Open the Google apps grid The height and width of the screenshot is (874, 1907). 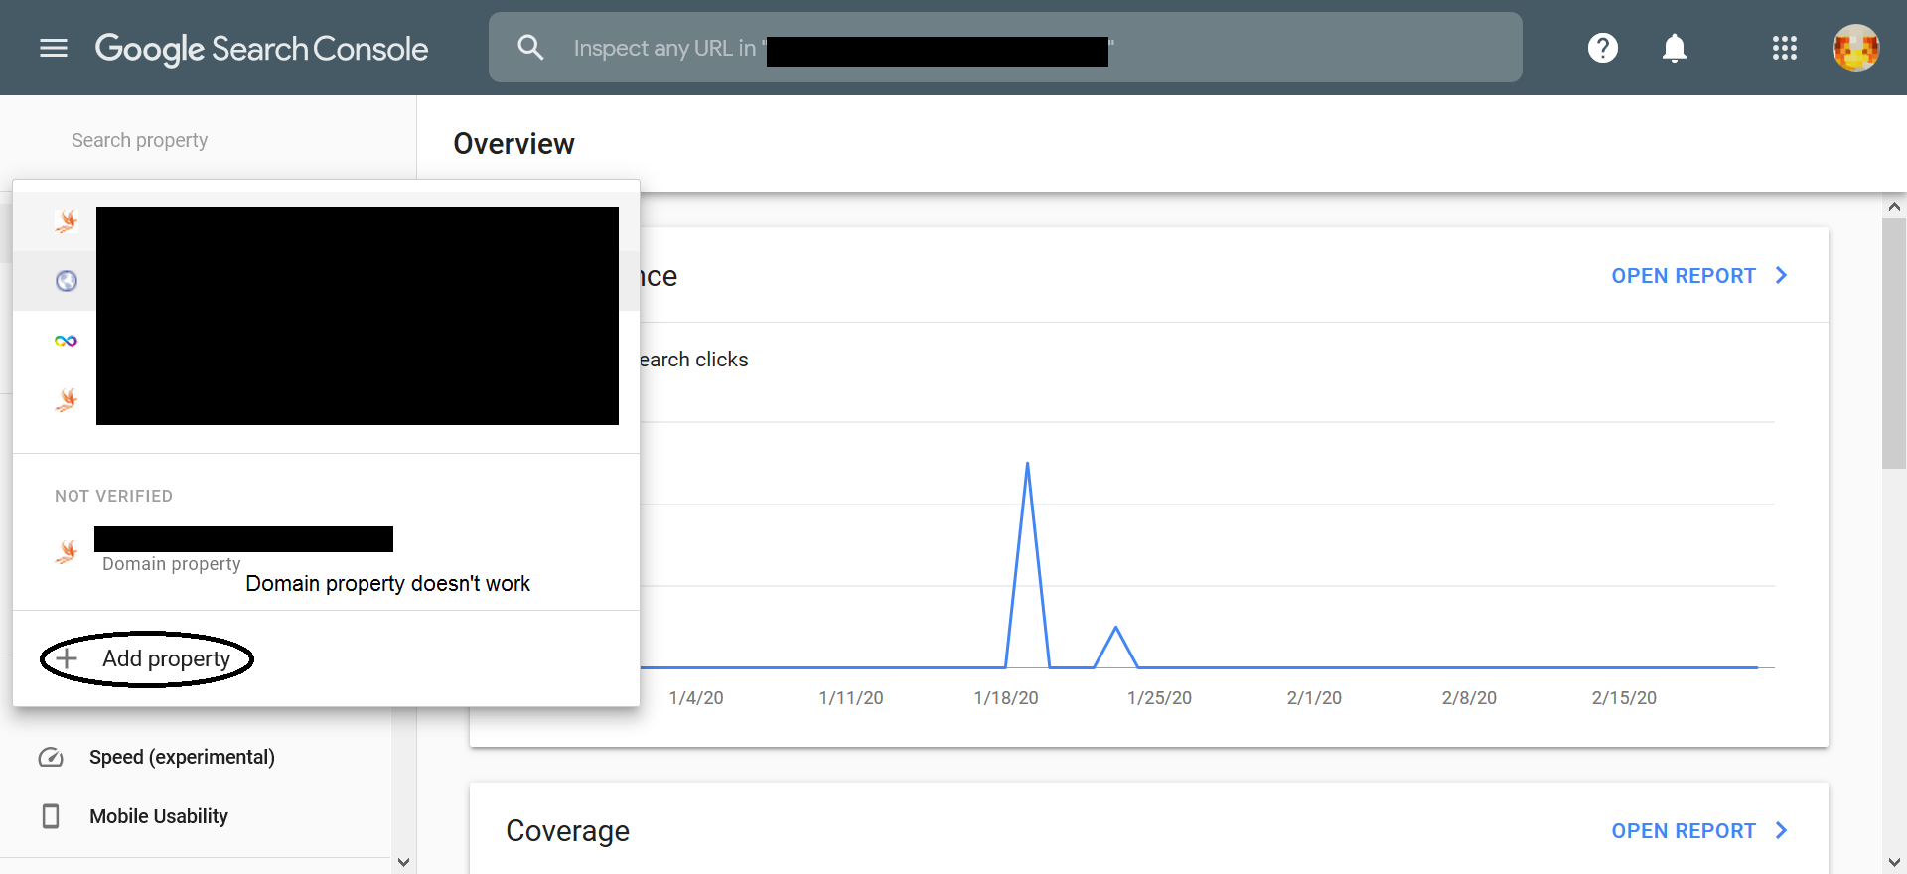tap(1784, 48)
